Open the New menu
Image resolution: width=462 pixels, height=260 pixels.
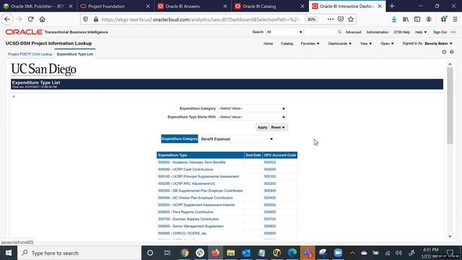(x=366, y=43)
